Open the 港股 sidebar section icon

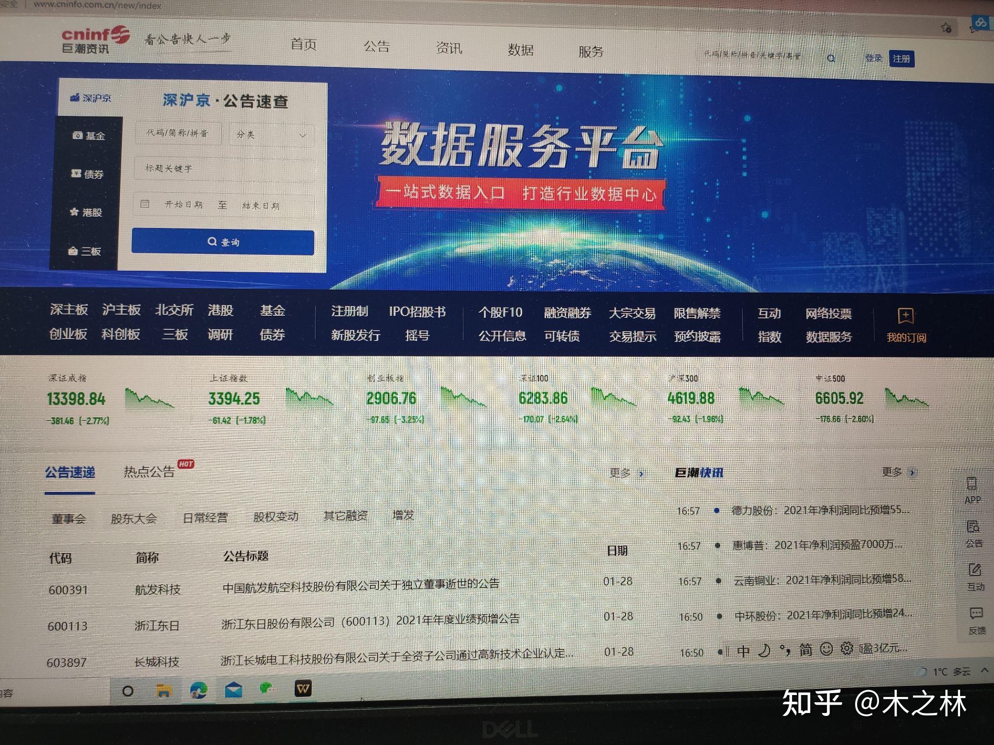tap(75, 212)
